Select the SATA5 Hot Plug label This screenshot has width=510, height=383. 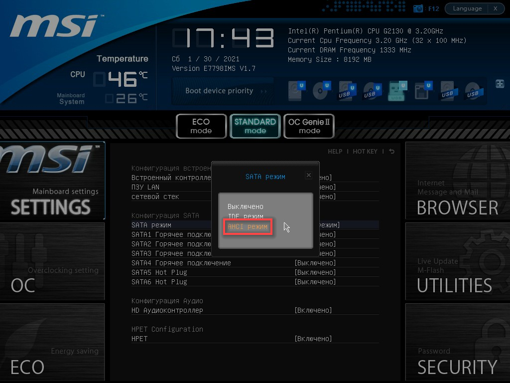(159, 272)
